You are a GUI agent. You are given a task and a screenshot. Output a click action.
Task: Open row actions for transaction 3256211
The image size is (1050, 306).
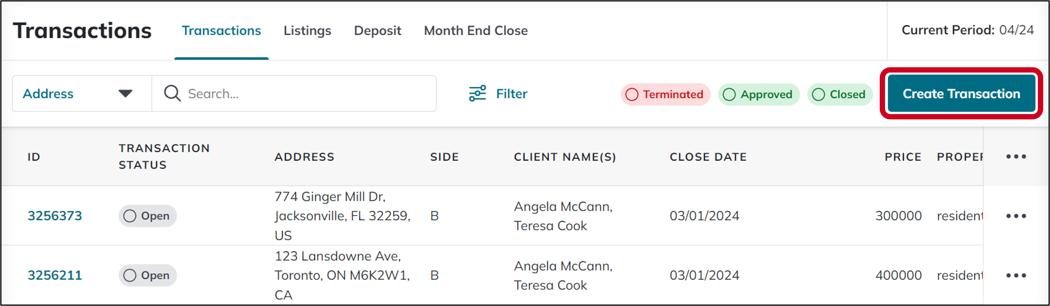[x=1016, y=275]
